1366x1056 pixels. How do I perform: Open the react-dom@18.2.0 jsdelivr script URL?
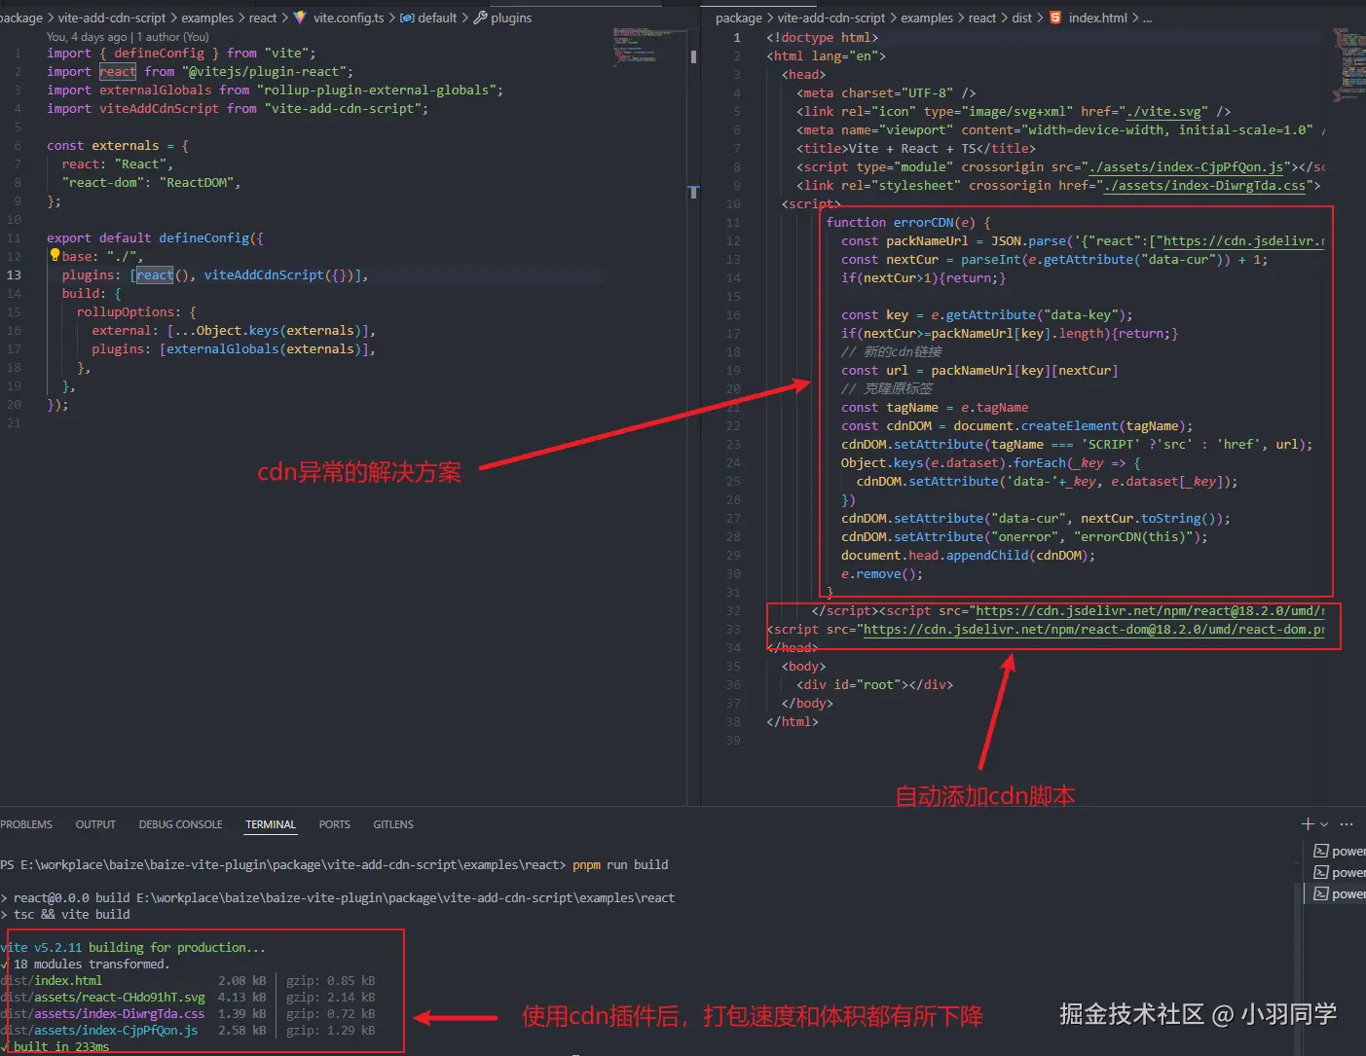[x=1093, y=629]
